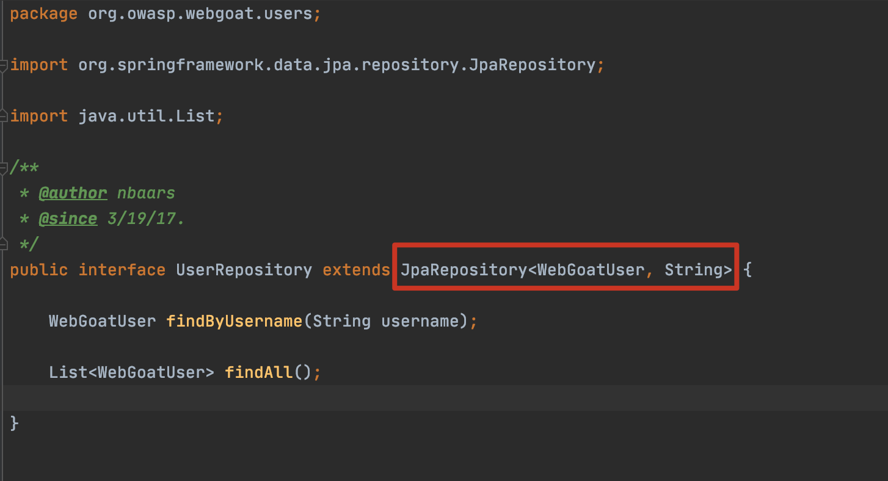
Task: Click the author name nbaars
Action: (146, 193)
